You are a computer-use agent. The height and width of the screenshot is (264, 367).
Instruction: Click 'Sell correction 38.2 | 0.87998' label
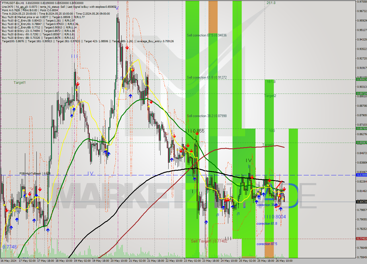click(207, 116)
